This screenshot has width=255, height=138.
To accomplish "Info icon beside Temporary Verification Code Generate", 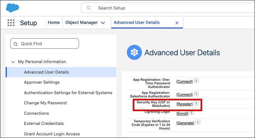I will (x=198, y=122).
